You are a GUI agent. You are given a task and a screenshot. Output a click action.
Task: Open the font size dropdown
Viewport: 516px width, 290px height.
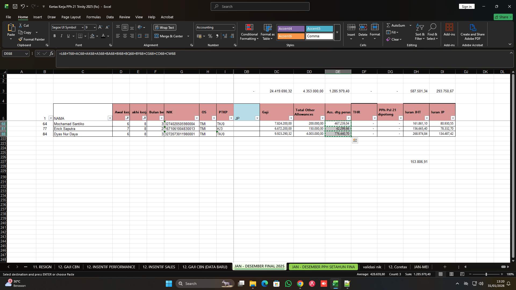pos(94,27)
